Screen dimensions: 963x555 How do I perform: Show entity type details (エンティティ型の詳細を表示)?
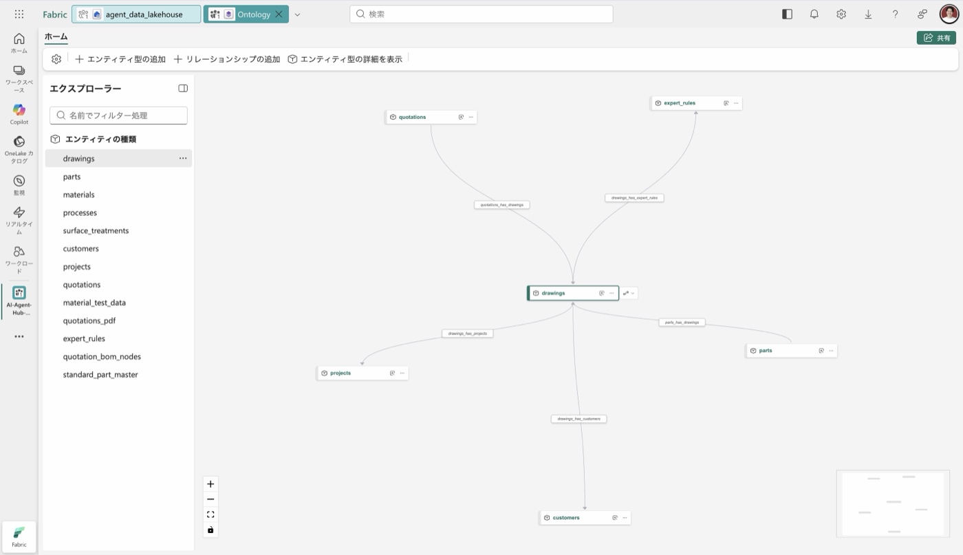point(345,59)
